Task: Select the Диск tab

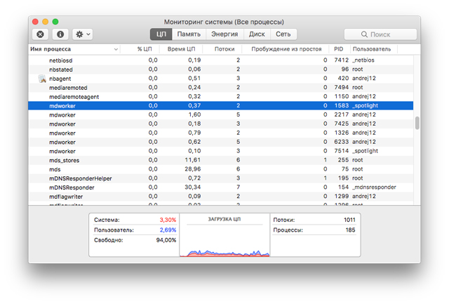Action: pos(257,34)
